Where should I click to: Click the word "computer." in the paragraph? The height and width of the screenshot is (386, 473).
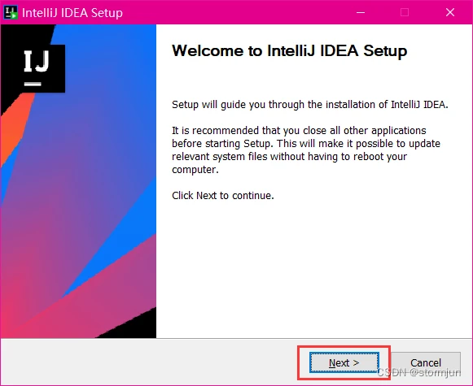[195, 170]
